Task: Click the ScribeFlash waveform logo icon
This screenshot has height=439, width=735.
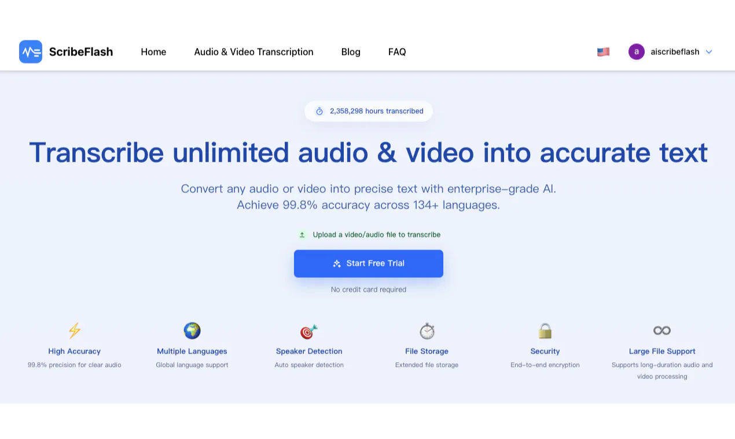Action: coord(31,51)
